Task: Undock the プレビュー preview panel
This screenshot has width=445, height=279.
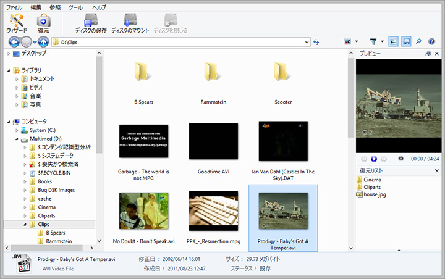Action: click(428, 54)
